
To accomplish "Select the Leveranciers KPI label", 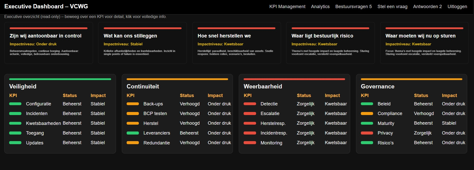I will click(157, 133).
